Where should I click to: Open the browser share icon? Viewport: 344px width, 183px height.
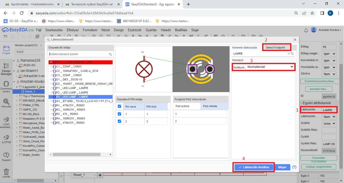pyautogui.click(x=304, y=13)
